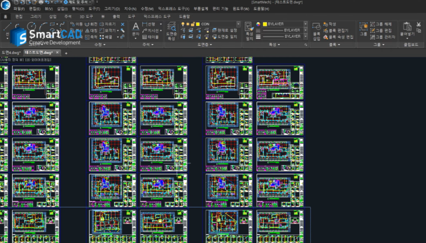Click the Undo arrow icon

tap(47, 2)
